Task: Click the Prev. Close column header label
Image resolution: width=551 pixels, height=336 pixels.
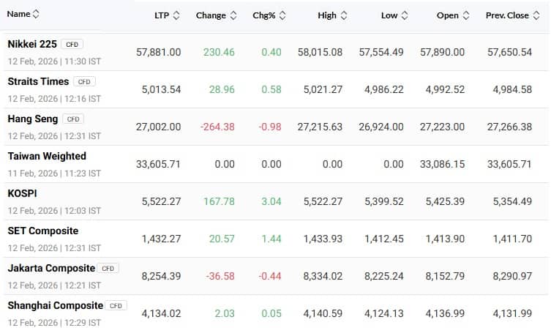Action: click(507, 15)
